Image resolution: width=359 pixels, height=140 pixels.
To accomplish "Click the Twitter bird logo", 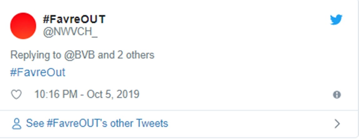I will tap(336, 20).
